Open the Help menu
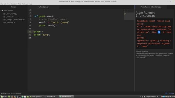Screen dimensions: 175x98 (x=30, y=4)
